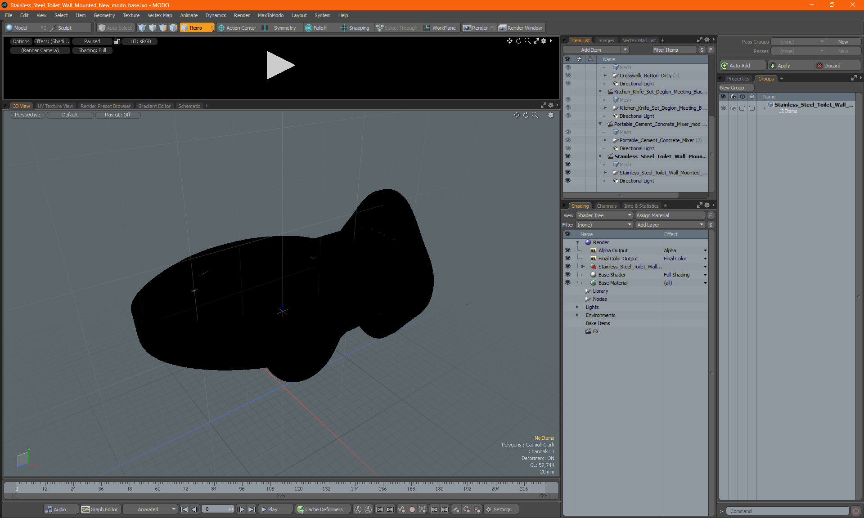Click Assign Material button
864x518 pixels.
(x=670, y=215)
